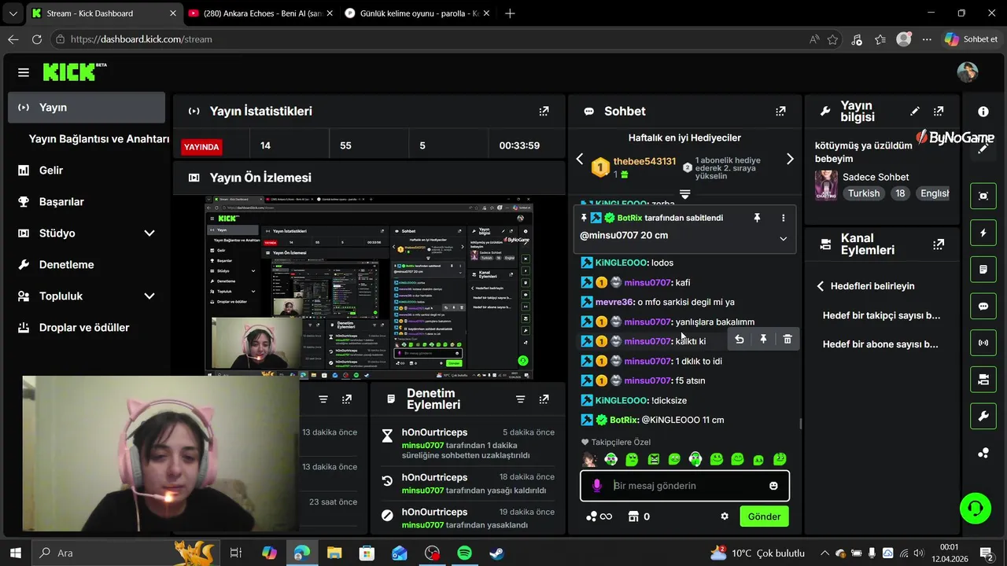Pop out the Sohbet chat panel
The height and width of the screenshot is (566, 1007).
(780, 112)
